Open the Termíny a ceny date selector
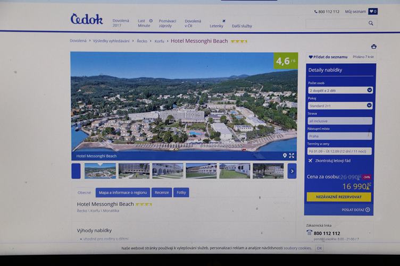This screenshot has width=400, height=266. pyautogui.click(x=339, y=151)
